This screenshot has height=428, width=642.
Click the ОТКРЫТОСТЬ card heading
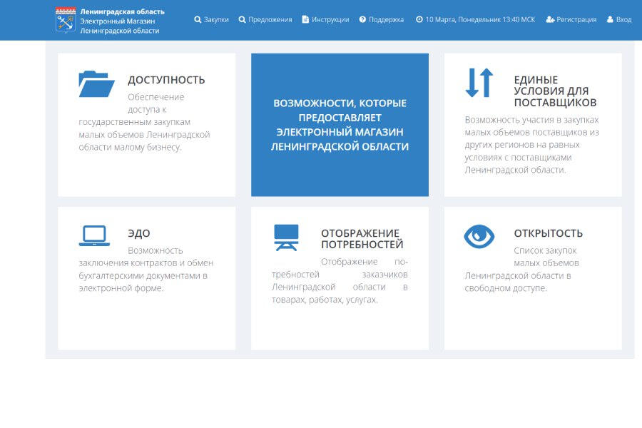click(548, 233)
